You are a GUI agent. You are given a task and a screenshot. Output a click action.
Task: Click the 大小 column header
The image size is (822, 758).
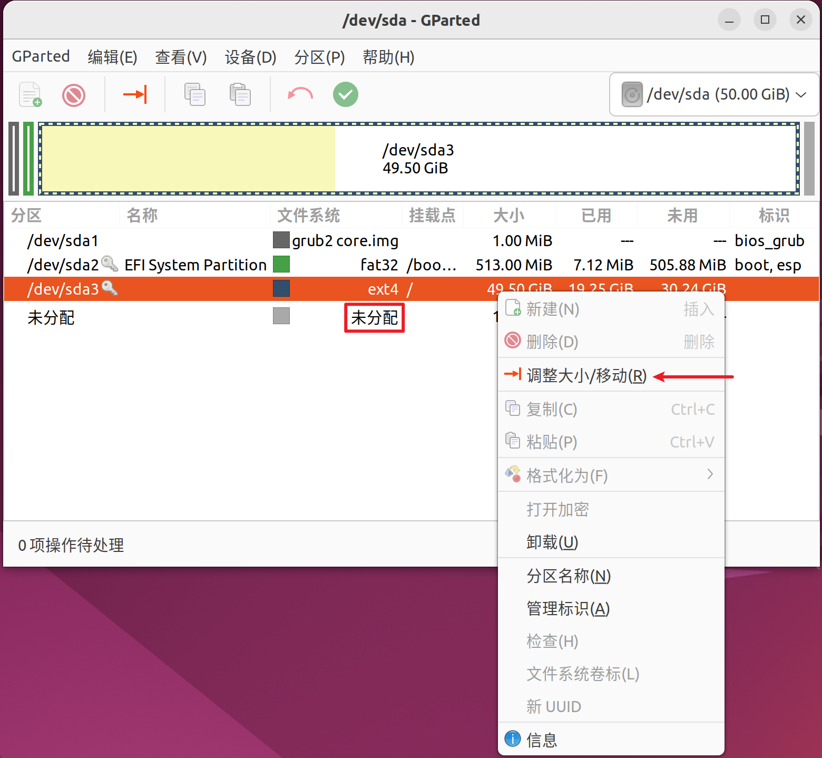point(509,215)
